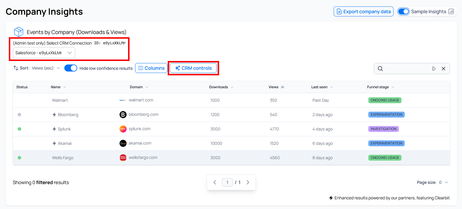Image resolution: width=462 pixels, height=209 pixels.
Task: Disable Hide low confidence results toggle
Action: (x=71, y=68)
